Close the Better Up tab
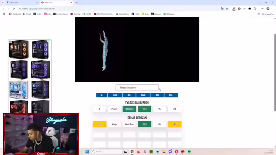Image resolution: width=276 pixels, height=155 pixels. pos(71,3)
